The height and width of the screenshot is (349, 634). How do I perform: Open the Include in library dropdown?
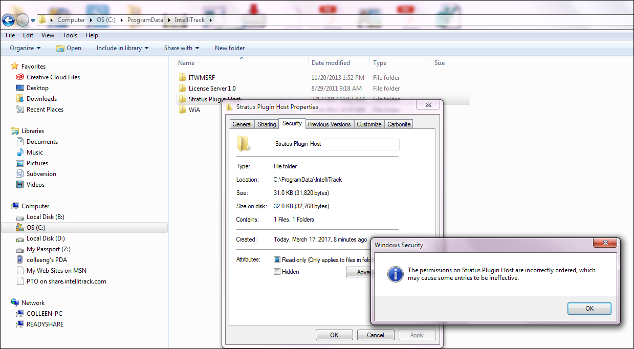122,48
